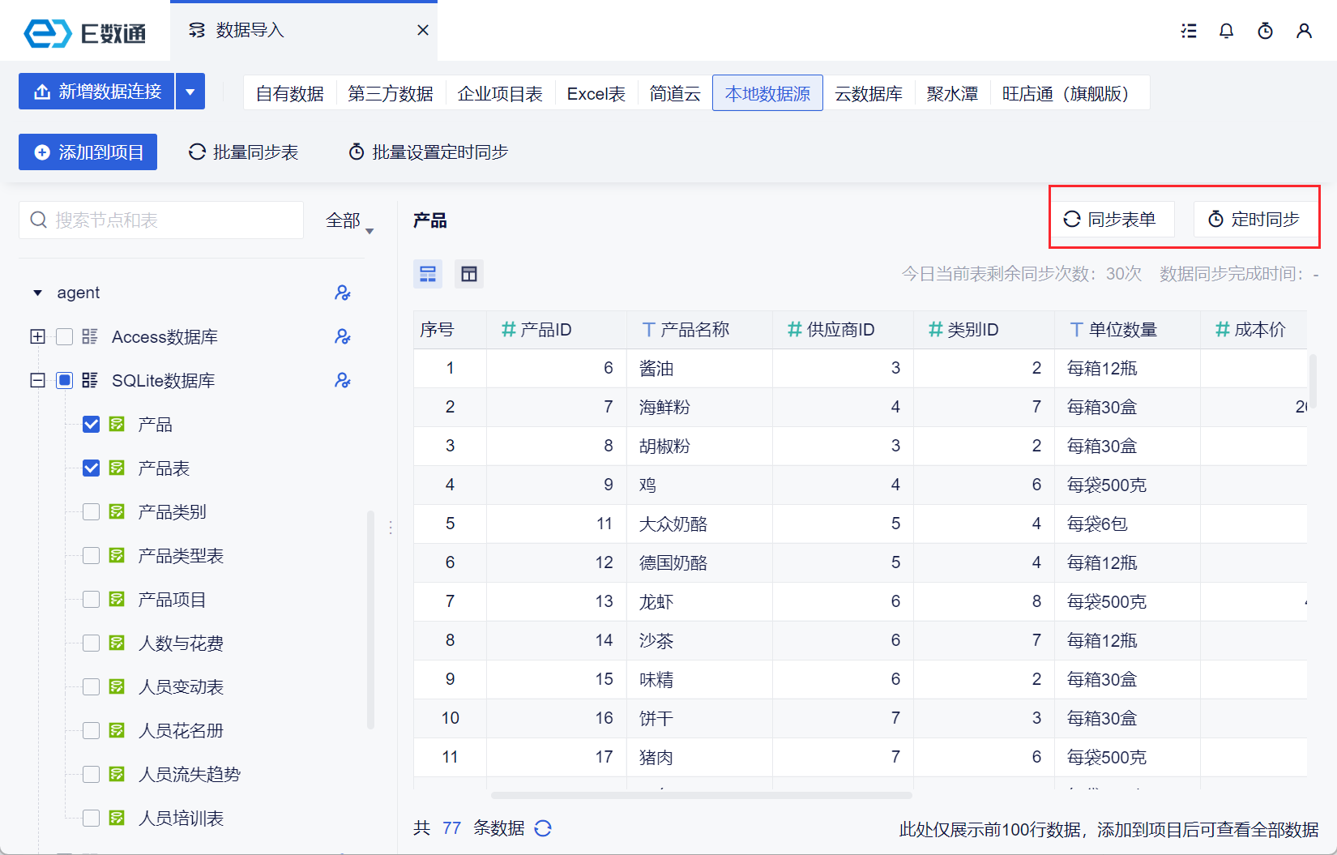Switch to data preview list view icon

[428, 274]
